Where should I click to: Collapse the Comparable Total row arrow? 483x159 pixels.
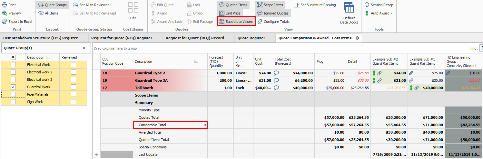[x=204, y=125]
